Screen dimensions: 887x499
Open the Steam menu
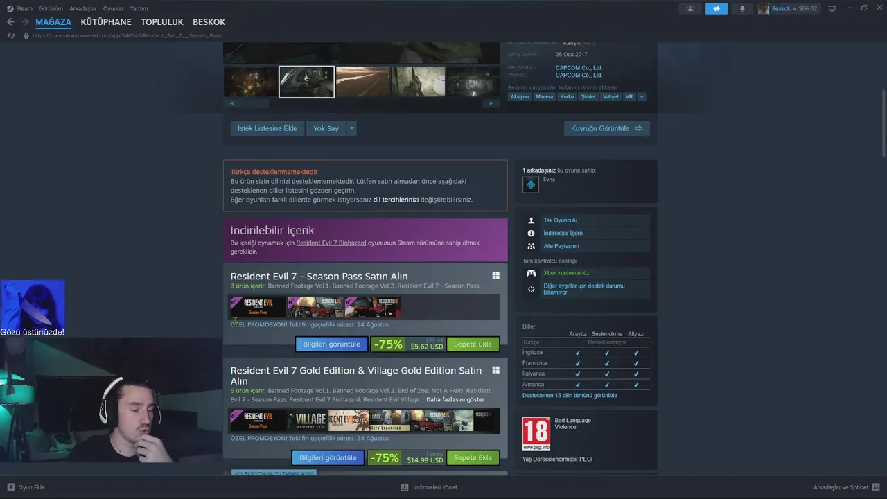pyautogui.click(x=24, y=9)
